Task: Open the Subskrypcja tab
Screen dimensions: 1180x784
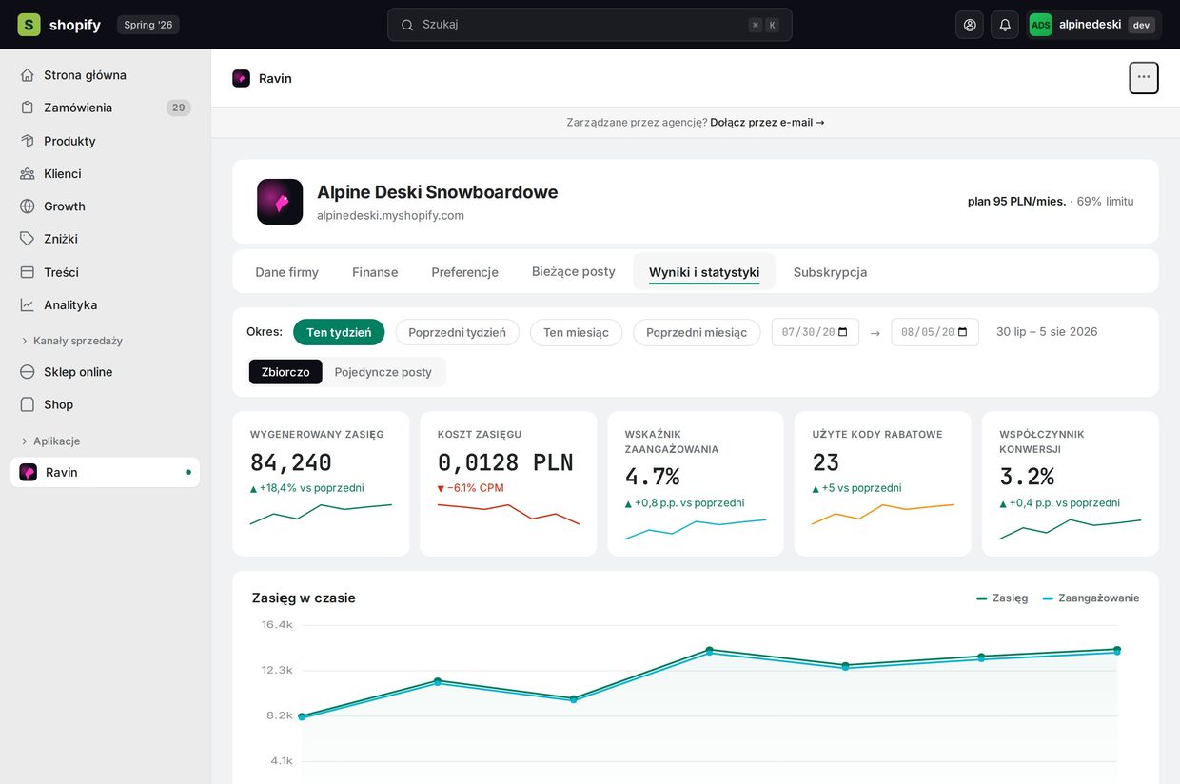Action: point(830,272)
